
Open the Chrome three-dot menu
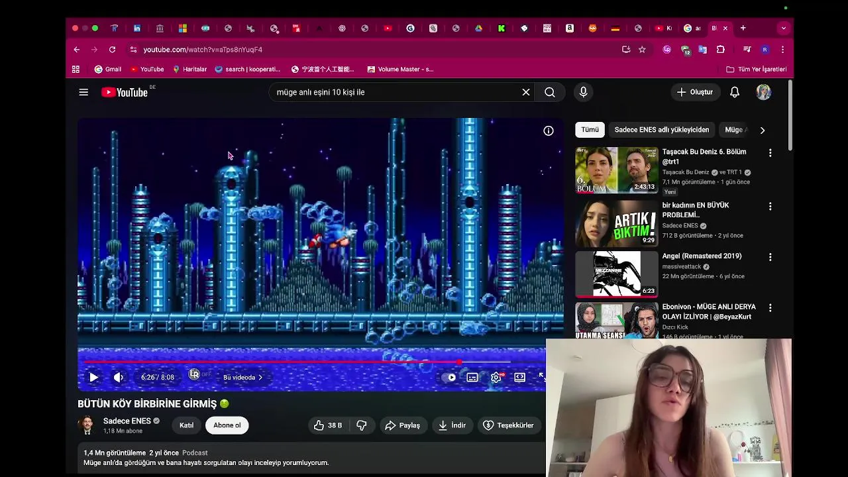point(782,50)
